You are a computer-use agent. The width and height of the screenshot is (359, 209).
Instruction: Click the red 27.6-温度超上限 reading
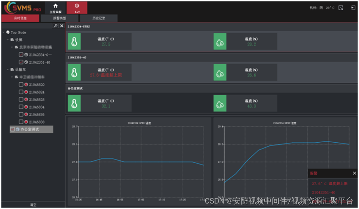[x=106, y=75]
